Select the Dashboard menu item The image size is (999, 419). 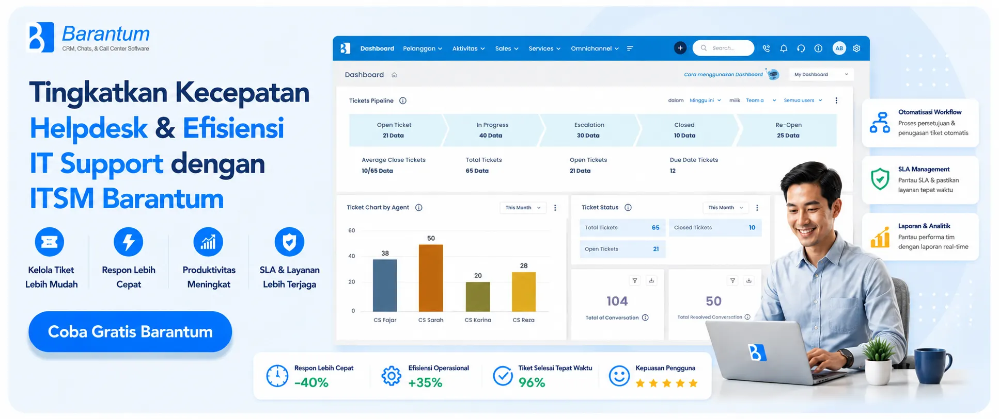tap(377, 48)
